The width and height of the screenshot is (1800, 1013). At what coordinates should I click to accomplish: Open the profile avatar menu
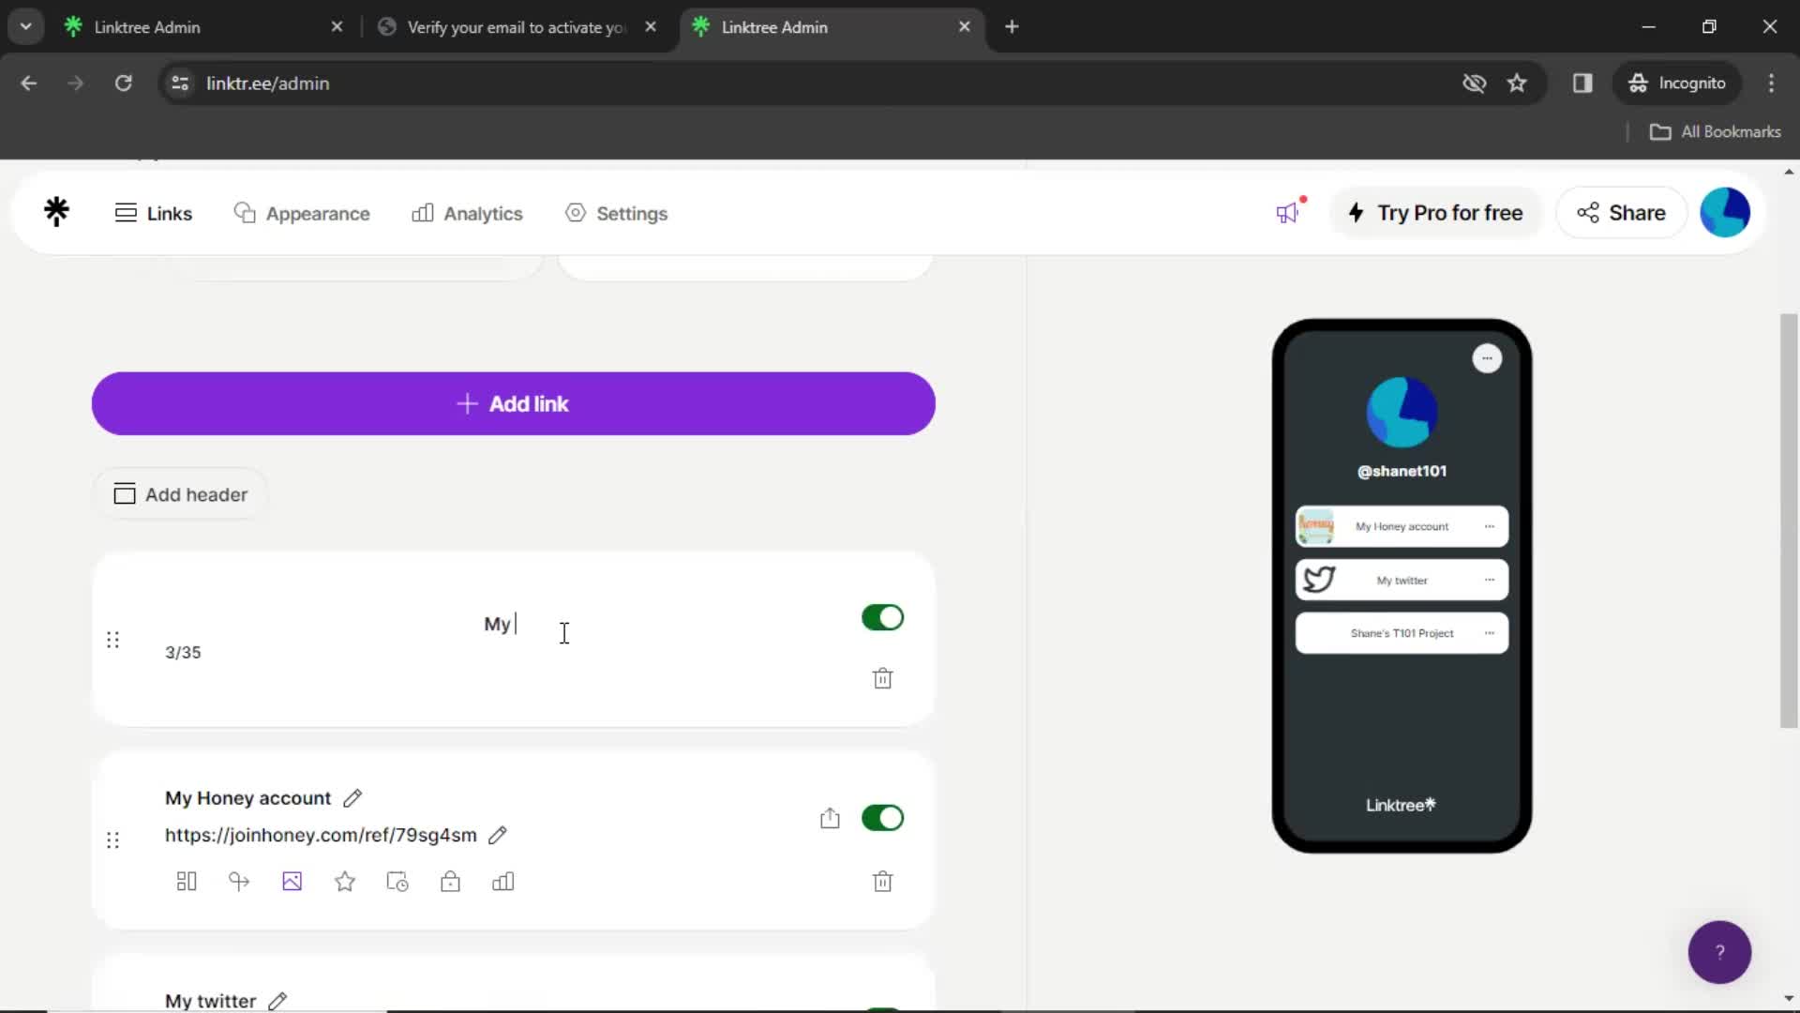click(1725, 213)
